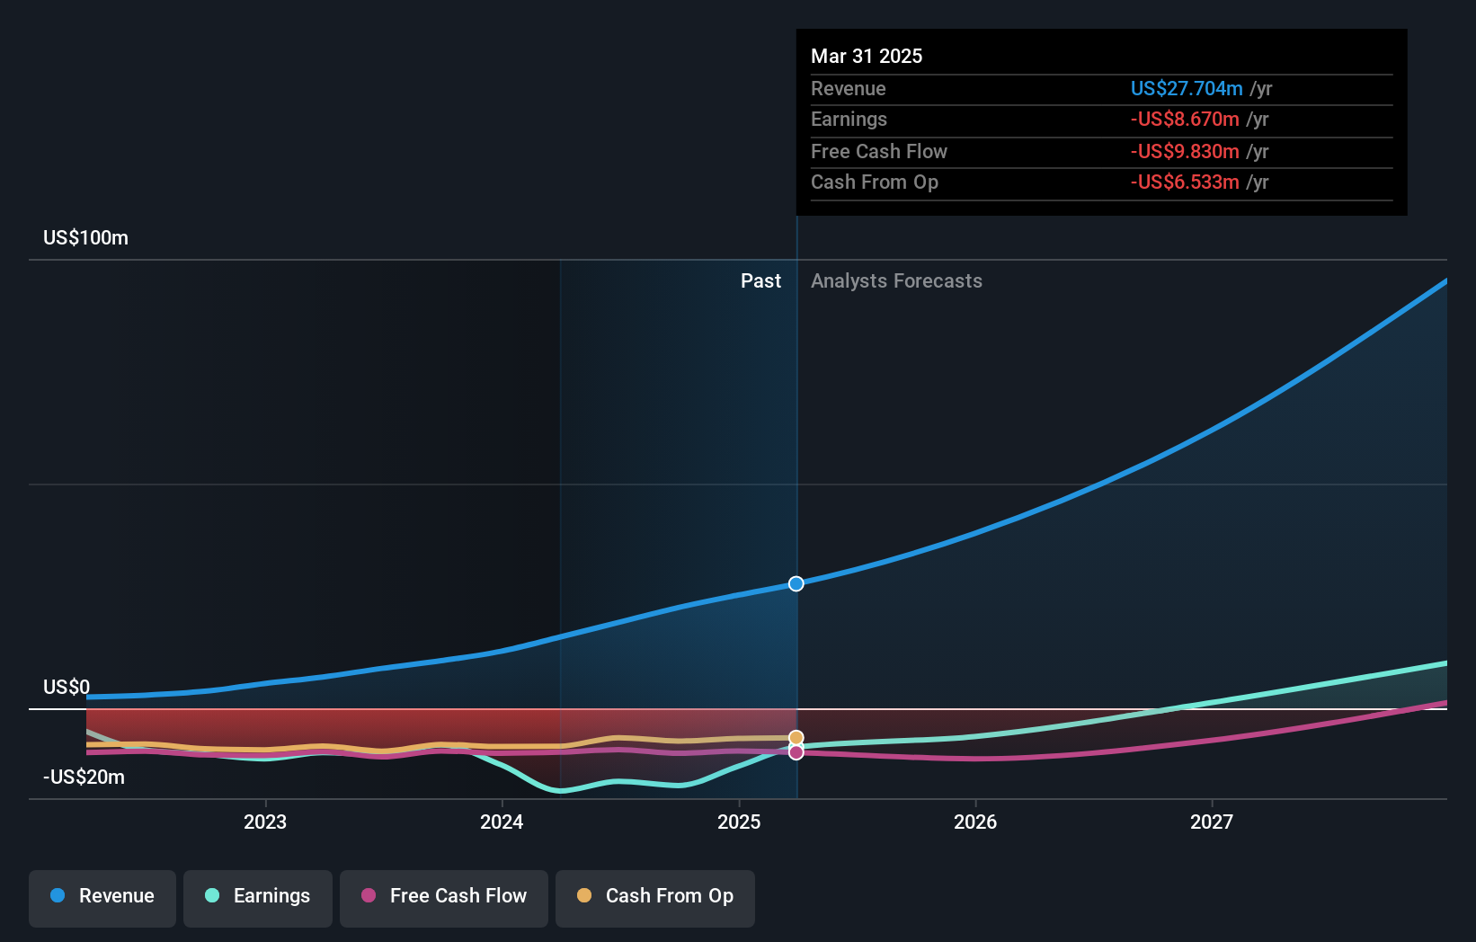
Task: Click the 2024 x-axis label
Action: click(502, 822)
